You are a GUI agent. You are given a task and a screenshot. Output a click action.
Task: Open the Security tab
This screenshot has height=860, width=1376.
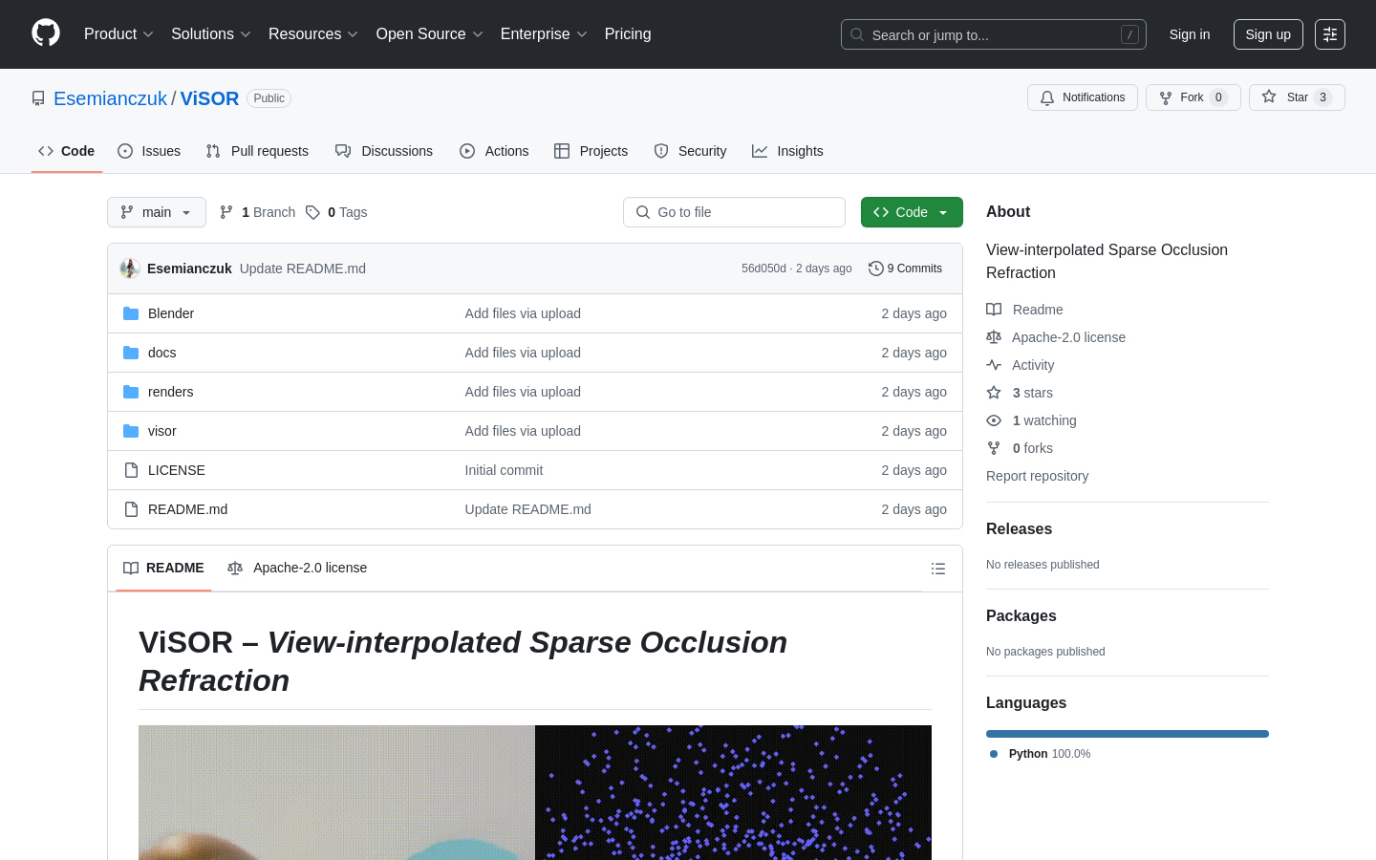pyautogui.click(x=690, y=151)
